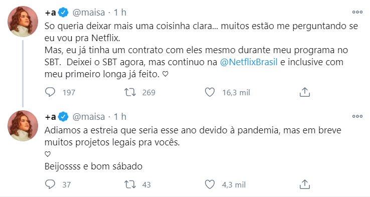Image resolution: width=370 pixels, height=197 pixels.
Task: Click the '+a' display name on second tweet
Action: (51, 117)
